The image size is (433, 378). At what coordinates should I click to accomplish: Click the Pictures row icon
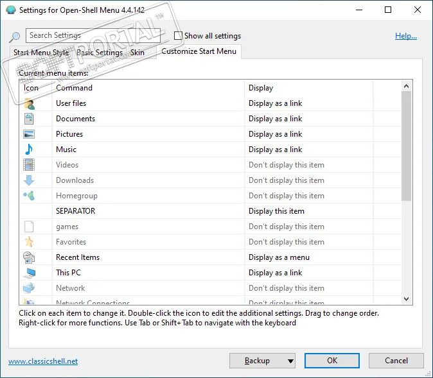point(29,134)
